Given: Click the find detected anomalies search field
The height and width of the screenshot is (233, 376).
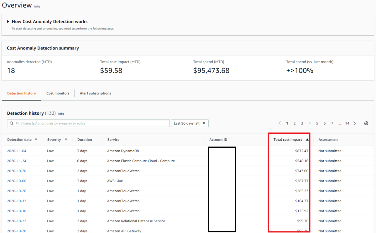Looking at the screenshot, I should pyautogui.click(x=88, y=123).
